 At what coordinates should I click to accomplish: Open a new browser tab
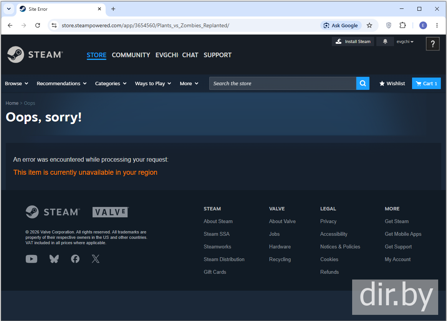click(113, 9)
